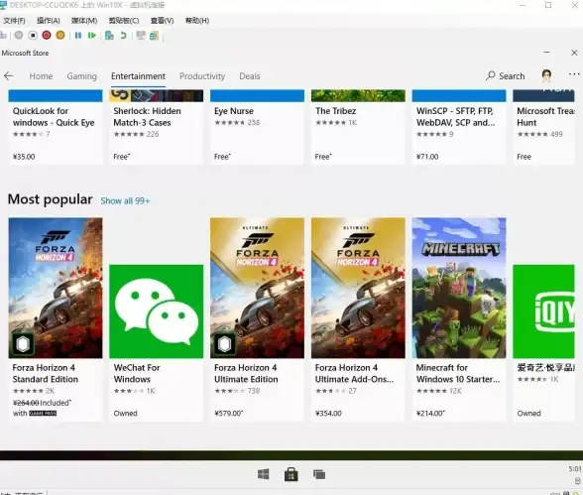Click the greyed-out Start VM toolbar icon
Viewport: 583px width, 495px height.
[19, 36]
